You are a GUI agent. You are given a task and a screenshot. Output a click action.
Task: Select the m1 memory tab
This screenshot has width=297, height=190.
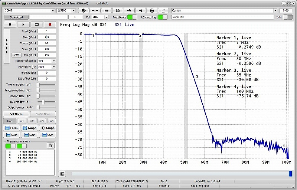(x=22, y=121)
